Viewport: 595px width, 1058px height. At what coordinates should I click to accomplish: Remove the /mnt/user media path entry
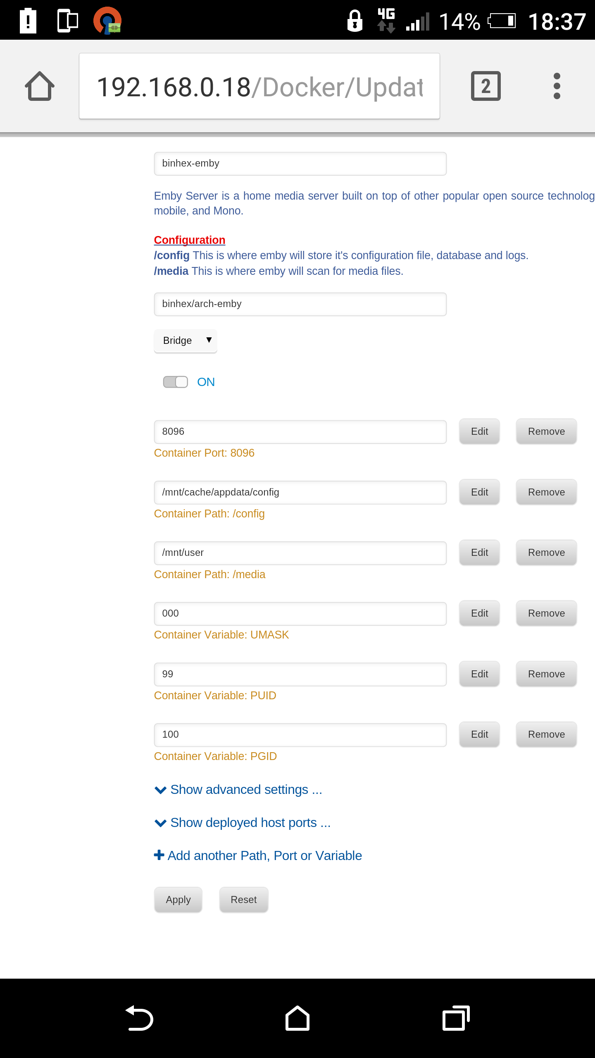click(x=546, y=553)
